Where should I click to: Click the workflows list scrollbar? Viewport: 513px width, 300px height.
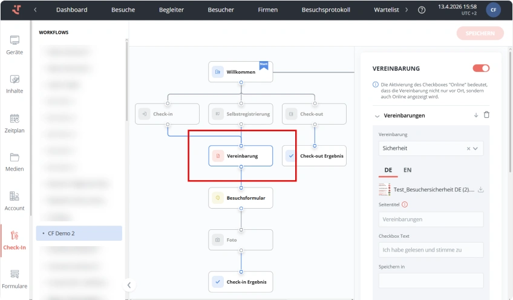[126, 81]
